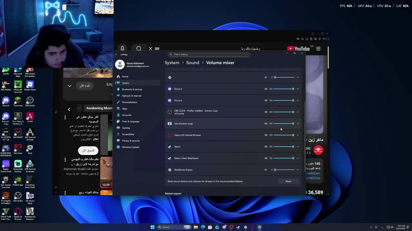Open Windows Update settings

(x=137, y=147)
